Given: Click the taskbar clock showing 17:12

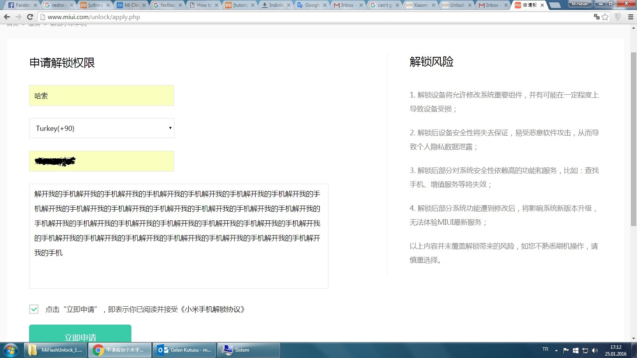Looking at the screenshot, I should (616, 350).
